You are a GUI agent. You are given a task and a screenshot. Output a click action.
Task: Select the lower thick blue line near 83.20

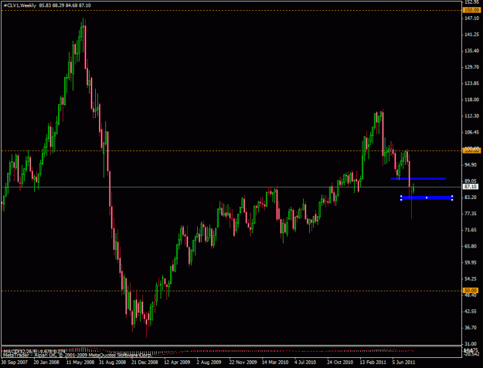click(x=427, y=198)
